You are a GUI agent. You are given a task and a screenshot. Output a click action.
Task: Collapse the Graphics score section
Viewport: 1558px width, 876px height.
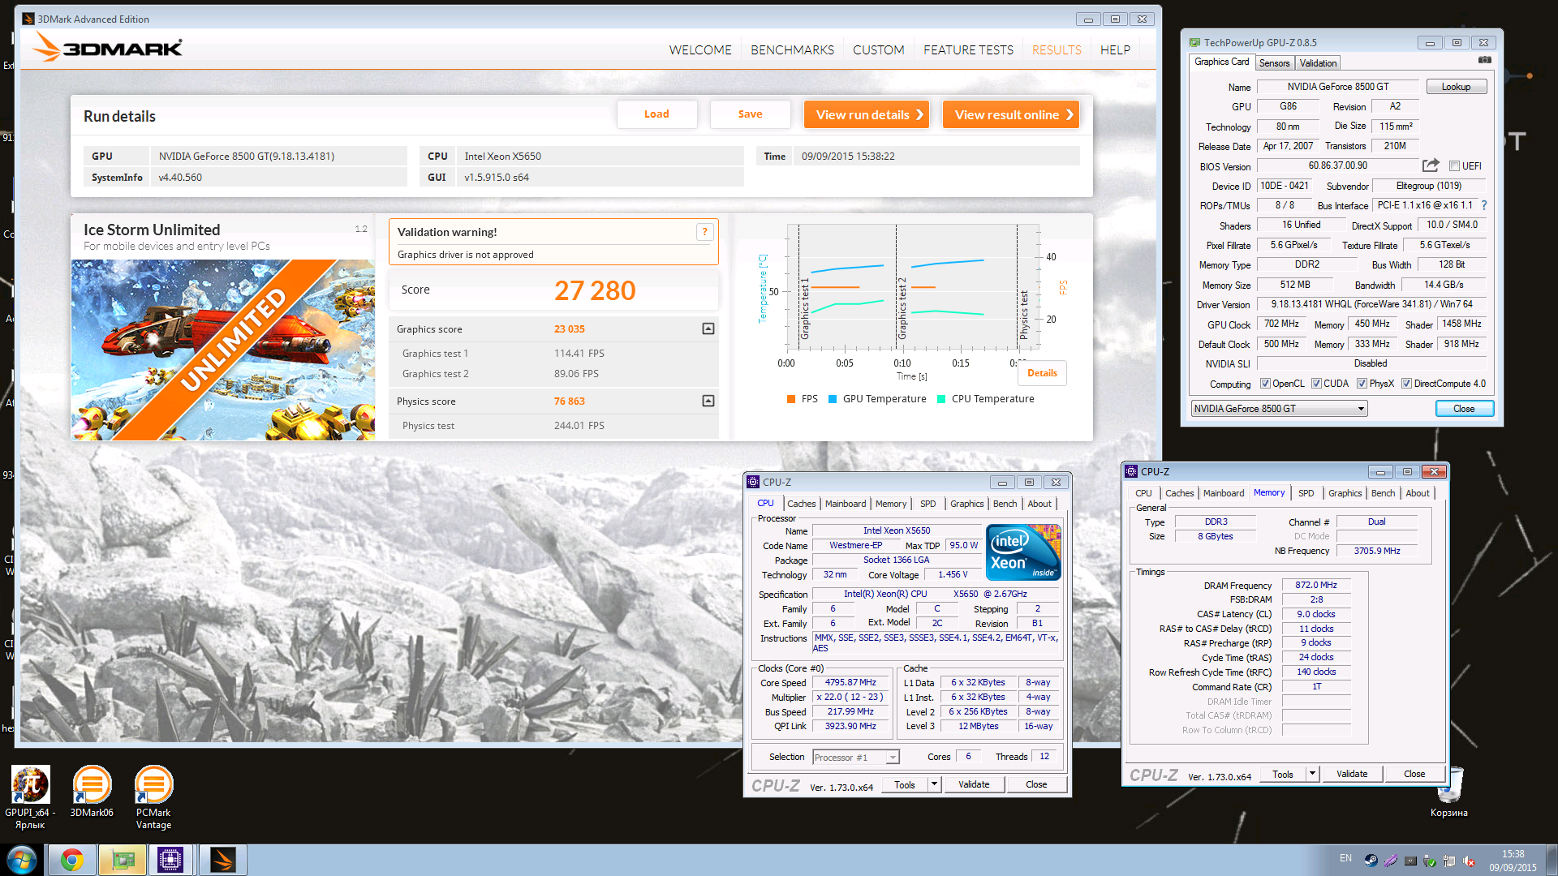708,328
